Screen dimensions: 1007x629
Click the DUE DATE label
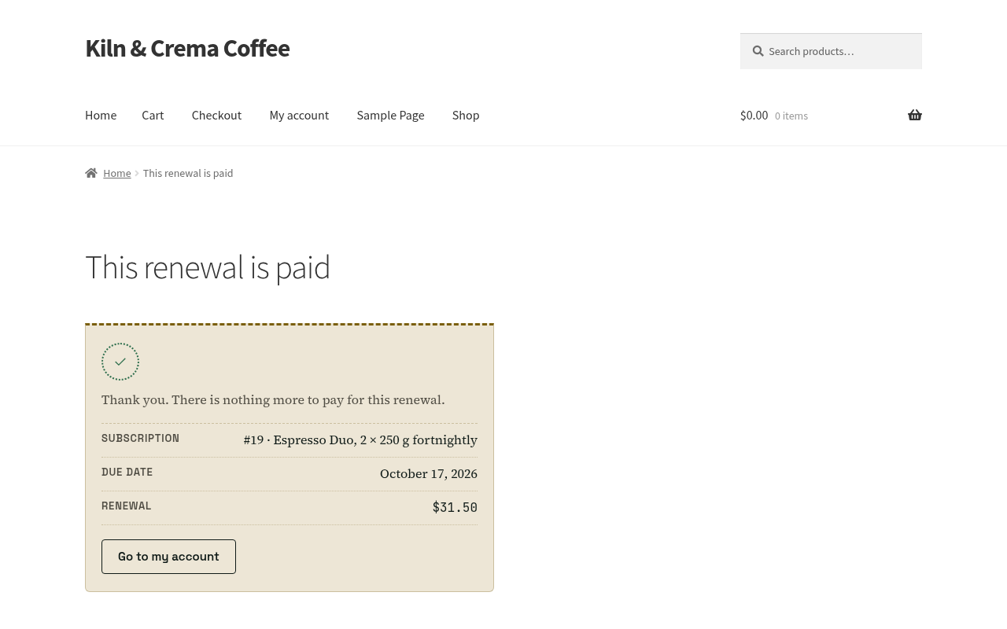pyautogui.click(x=127, y=473)
